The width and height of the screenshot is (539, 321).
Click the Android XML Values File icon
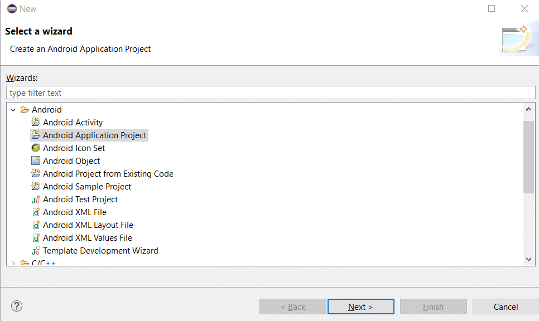(x=36, y=237)
